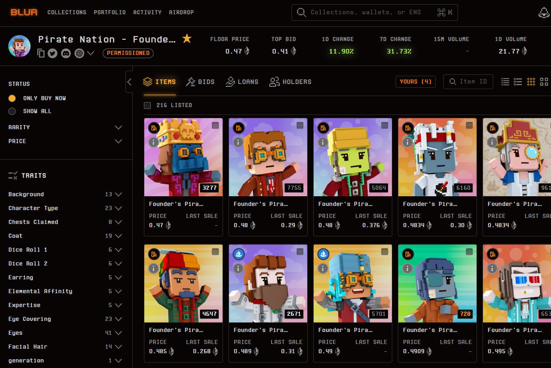Viewport: 551px width, 368px height.
Task: Open the Collections nav item
Action: point(67,12)
